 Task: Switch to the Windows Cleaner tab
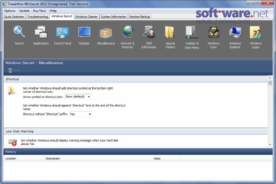click(x=87, y=17)
